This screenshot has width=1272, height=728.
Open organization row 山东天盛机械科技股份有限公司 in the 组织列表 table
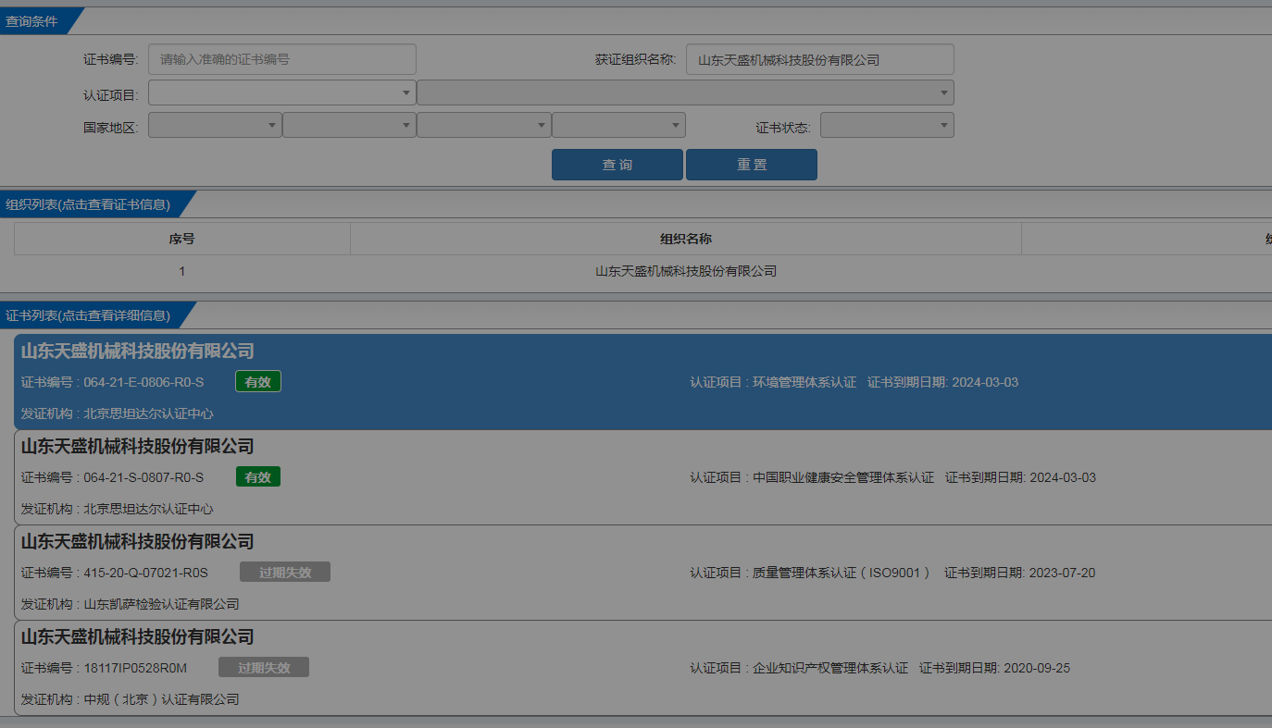click(686, 271)
